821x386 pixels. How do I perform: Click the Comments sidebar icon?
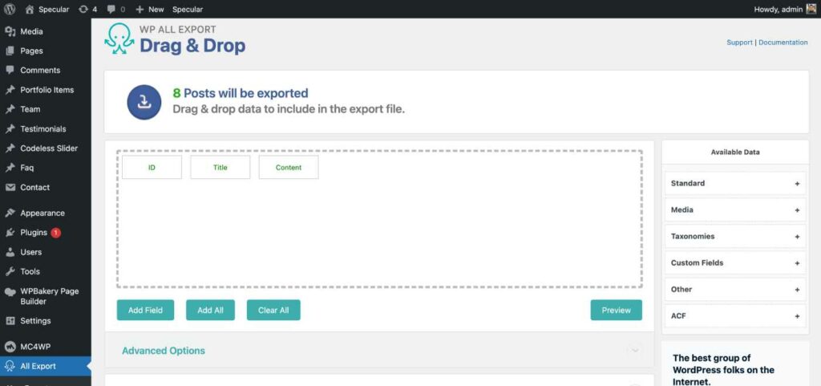pos(10,70)
